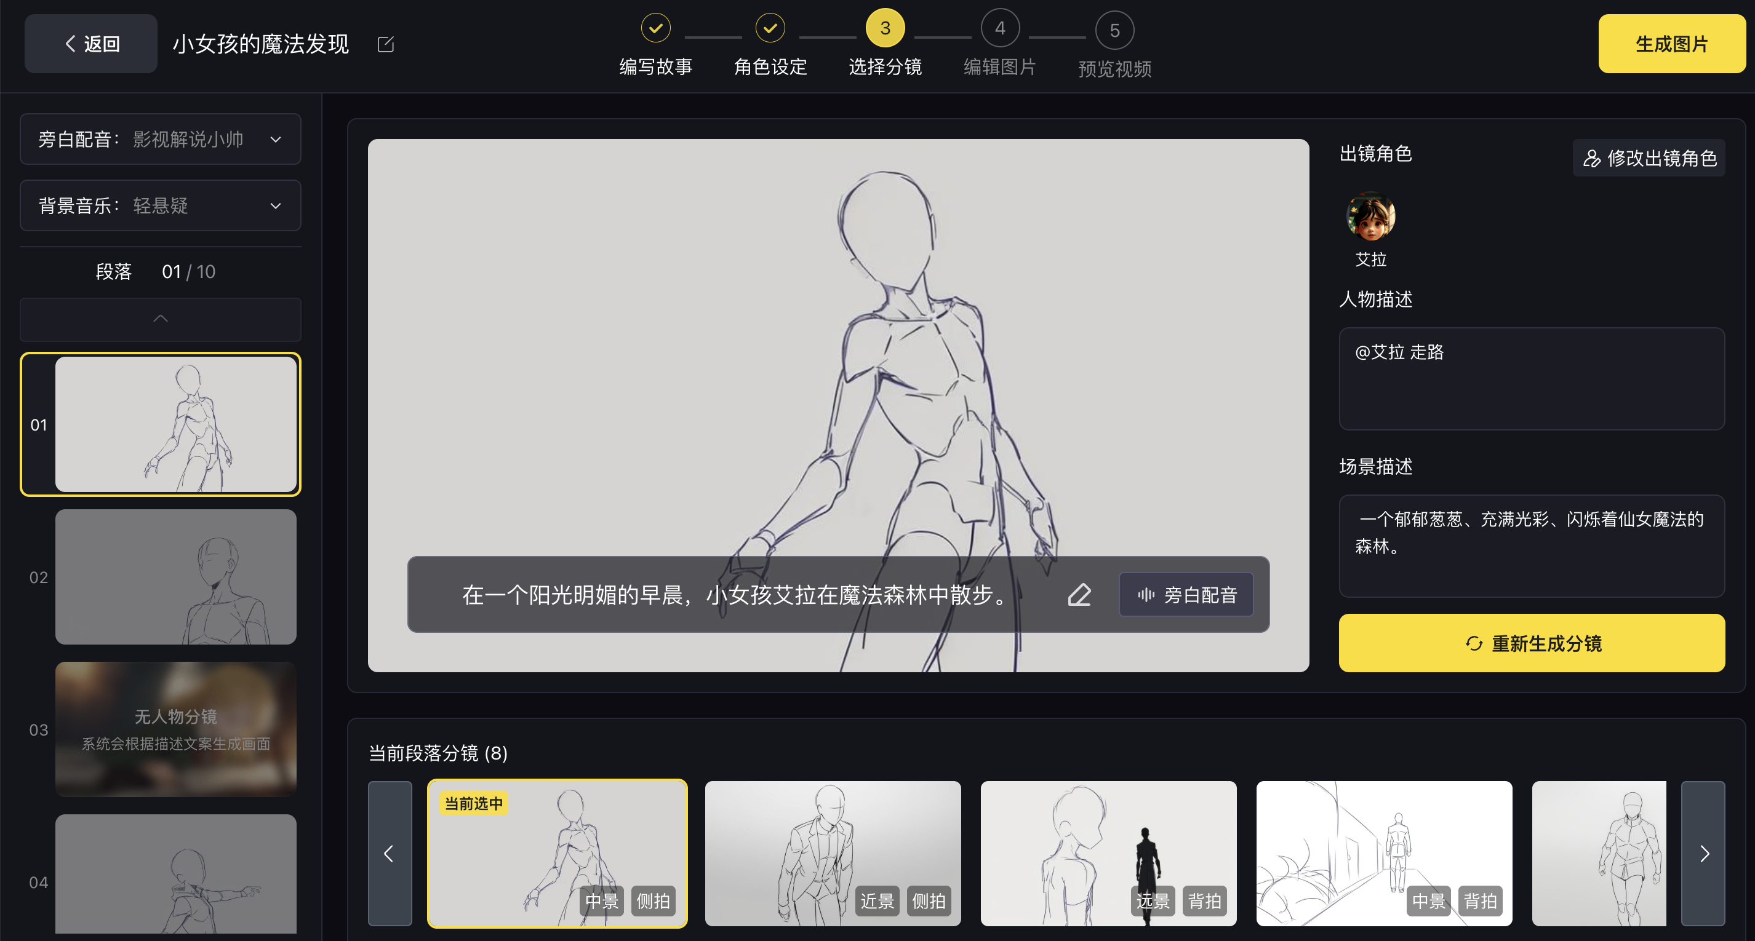Screen dimensions: 1755x941
Task: Click the edit title icon beside project name
Action: (x=386, y=44)
